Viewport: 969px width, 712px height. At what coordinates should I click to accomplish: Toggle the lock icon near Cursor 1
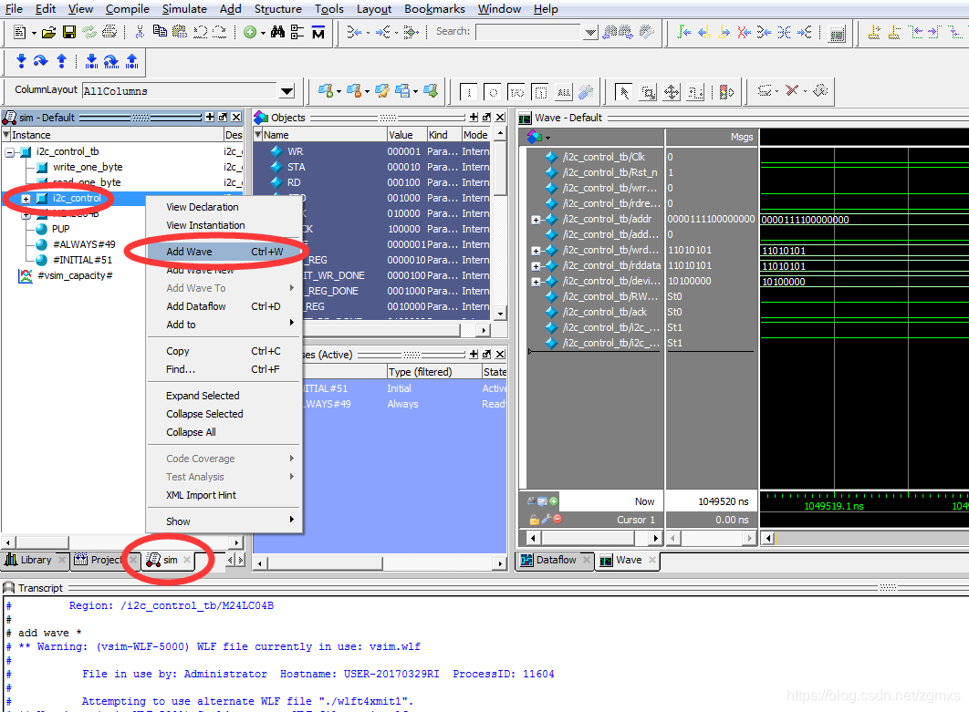[x=534, y=519]
